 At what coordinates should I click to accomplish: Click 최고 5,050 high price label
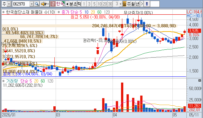(x=95, y=17)
